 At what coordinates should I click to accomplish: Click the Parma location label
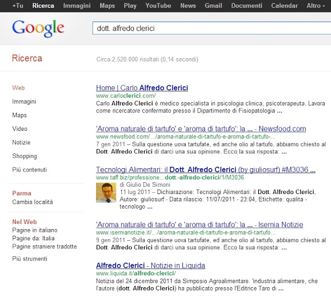click(x=21, y=193)
